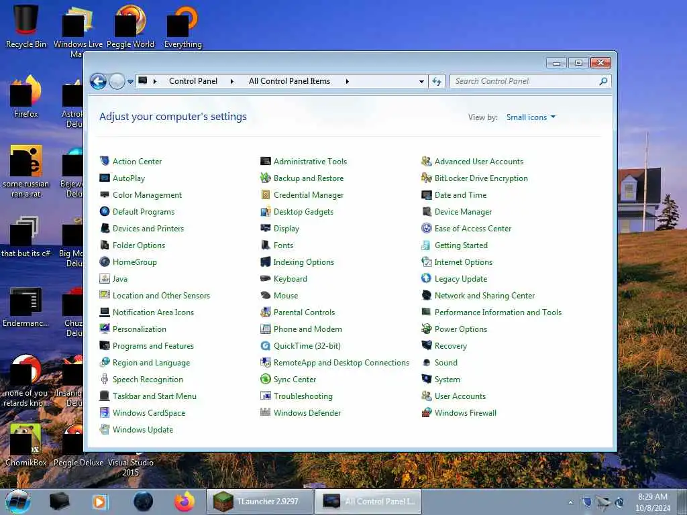
Task: Open Network and Sharing Center link
Action: point(484,295)
